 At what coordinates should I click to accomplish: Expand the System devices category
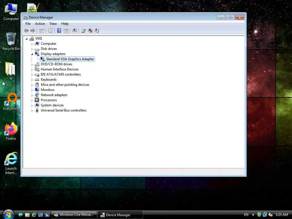tap(32, 106)
